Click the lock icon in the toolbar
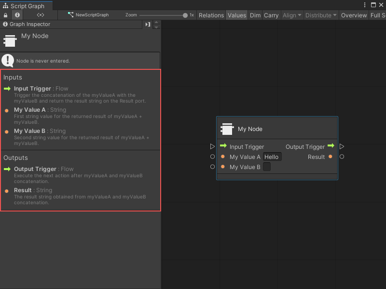Viewport: 386px width, 289px height. pos(6,15)
